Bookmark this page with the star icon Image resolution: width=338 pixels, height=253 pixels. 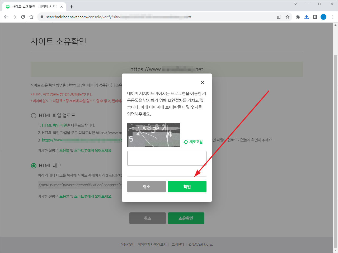point(288,17)
